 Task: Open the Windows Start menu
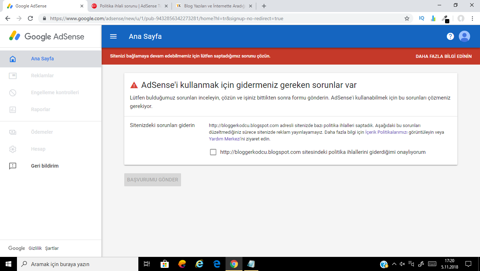[8, 264]
